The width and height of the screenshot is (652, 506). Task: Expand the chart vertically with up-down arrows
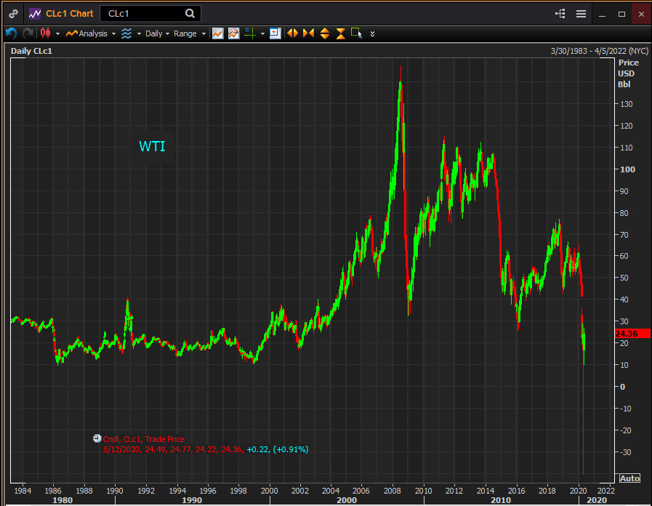coord(325,33)
